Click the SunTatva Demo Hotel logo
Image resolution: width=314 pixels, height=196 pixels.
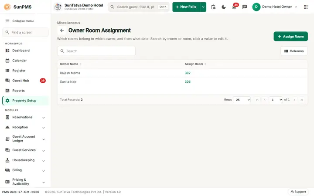click(x=58, y=7)
